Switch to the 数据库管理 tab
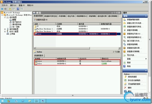Viewport: 152px width, 104px height. (x=38, y=16)
